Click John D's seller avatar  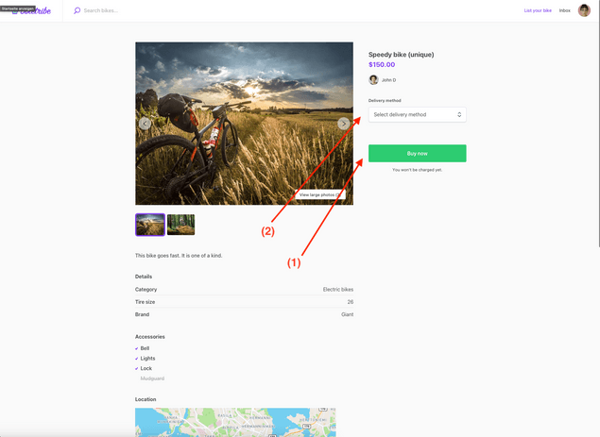pyautogui.click(x=373, y=80)
